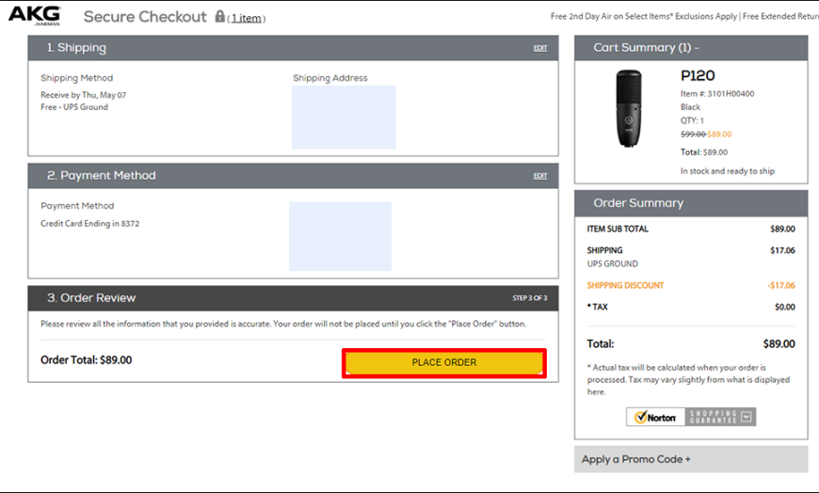The width and height of the screenshot is (819, 493).
Task: Click the 3. Order Review header
Action: pos(293,298)
